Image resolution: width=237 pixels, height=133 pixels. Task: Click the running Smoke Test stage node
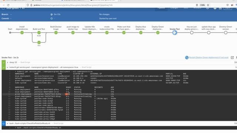(175, 33)
